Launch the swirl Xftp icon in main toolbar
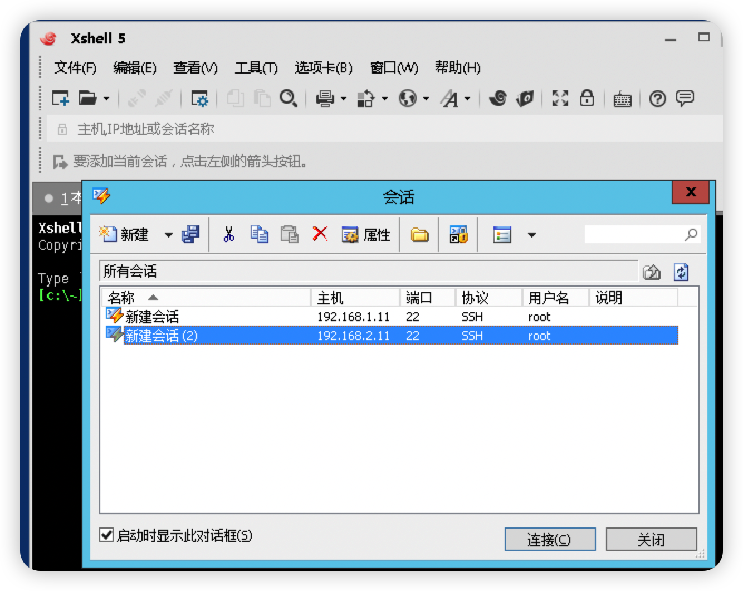The width and height of the screenshot is (743, 591). pos(497,99)
